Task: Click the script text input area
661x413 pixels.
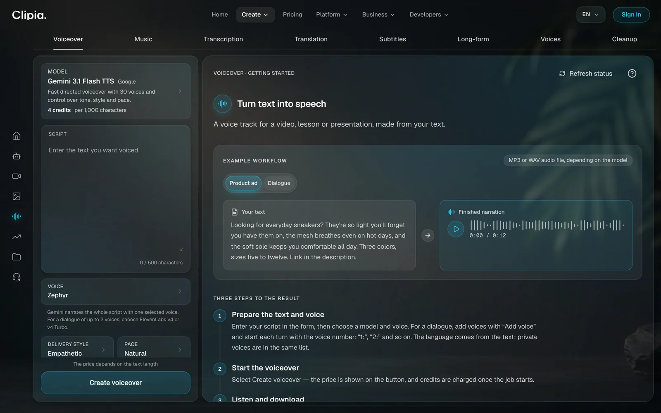Action: [116, 198]
